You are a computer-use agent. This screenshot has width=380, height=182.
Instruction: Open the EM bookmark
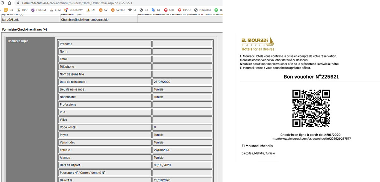(91, 10)
